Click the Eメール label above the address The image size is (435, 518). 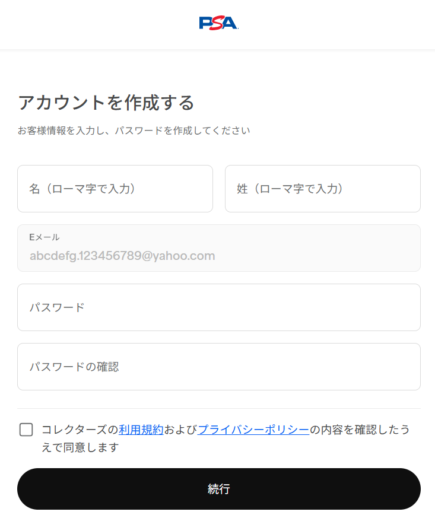pos(45,237)
